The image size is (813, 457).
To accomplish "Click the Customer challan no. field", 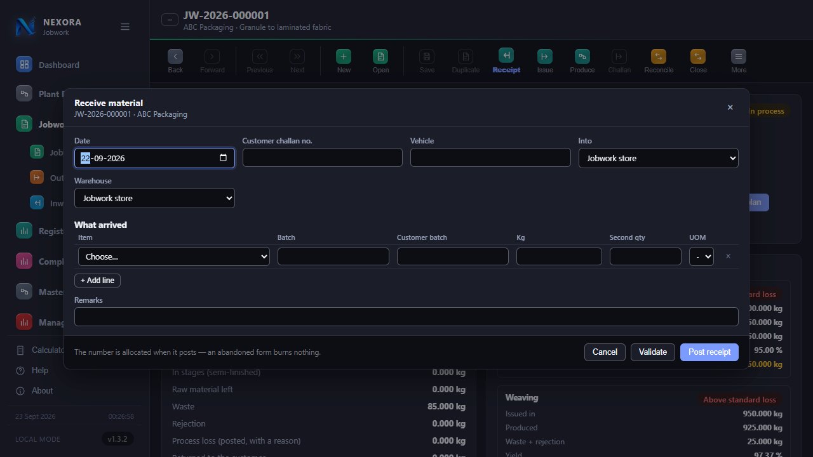I will click(323, 158).
